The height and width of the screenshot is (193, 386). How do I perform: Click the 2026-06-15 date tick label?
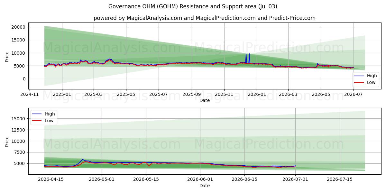[x=244, y=179]
